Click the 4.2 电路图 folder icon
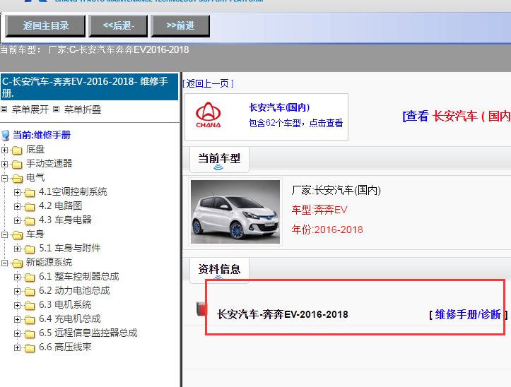511x387 pixels. pyautogui.click(x=30, y=206)
